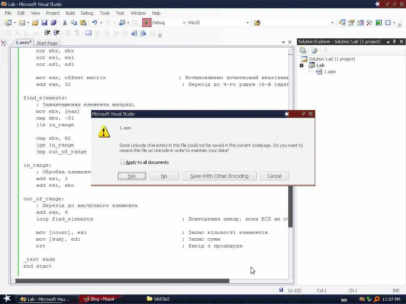Open the Win32 platform dropdown

click(247, 23)
